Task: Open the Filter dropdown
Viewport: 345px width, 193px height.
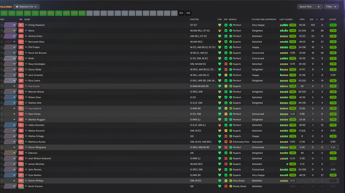Action: [x=331, y=7]
